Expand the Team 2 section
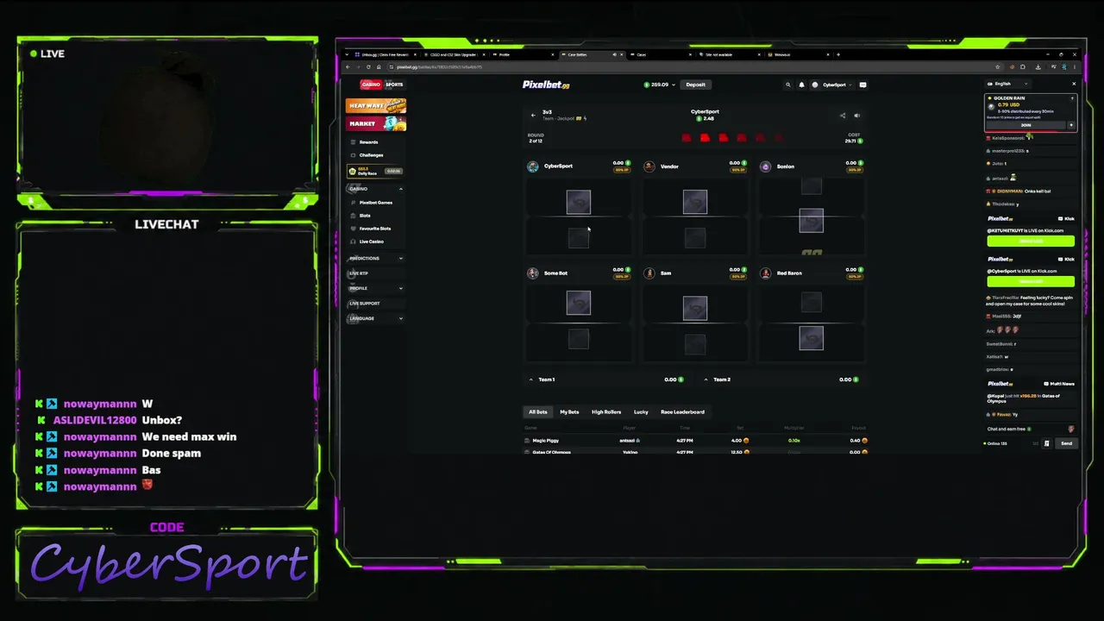1104x621 pixels. click(x=706, y=379)
